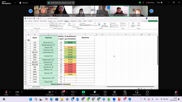Open the Whiteboards tool
The width and height of the screenshot is (182, 102).
[137, 93]
